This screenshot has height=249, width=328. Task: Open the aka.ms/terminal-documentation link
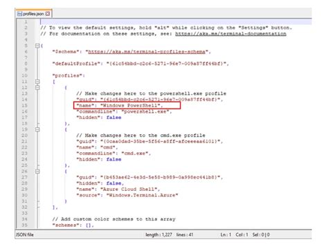(230, 34)
